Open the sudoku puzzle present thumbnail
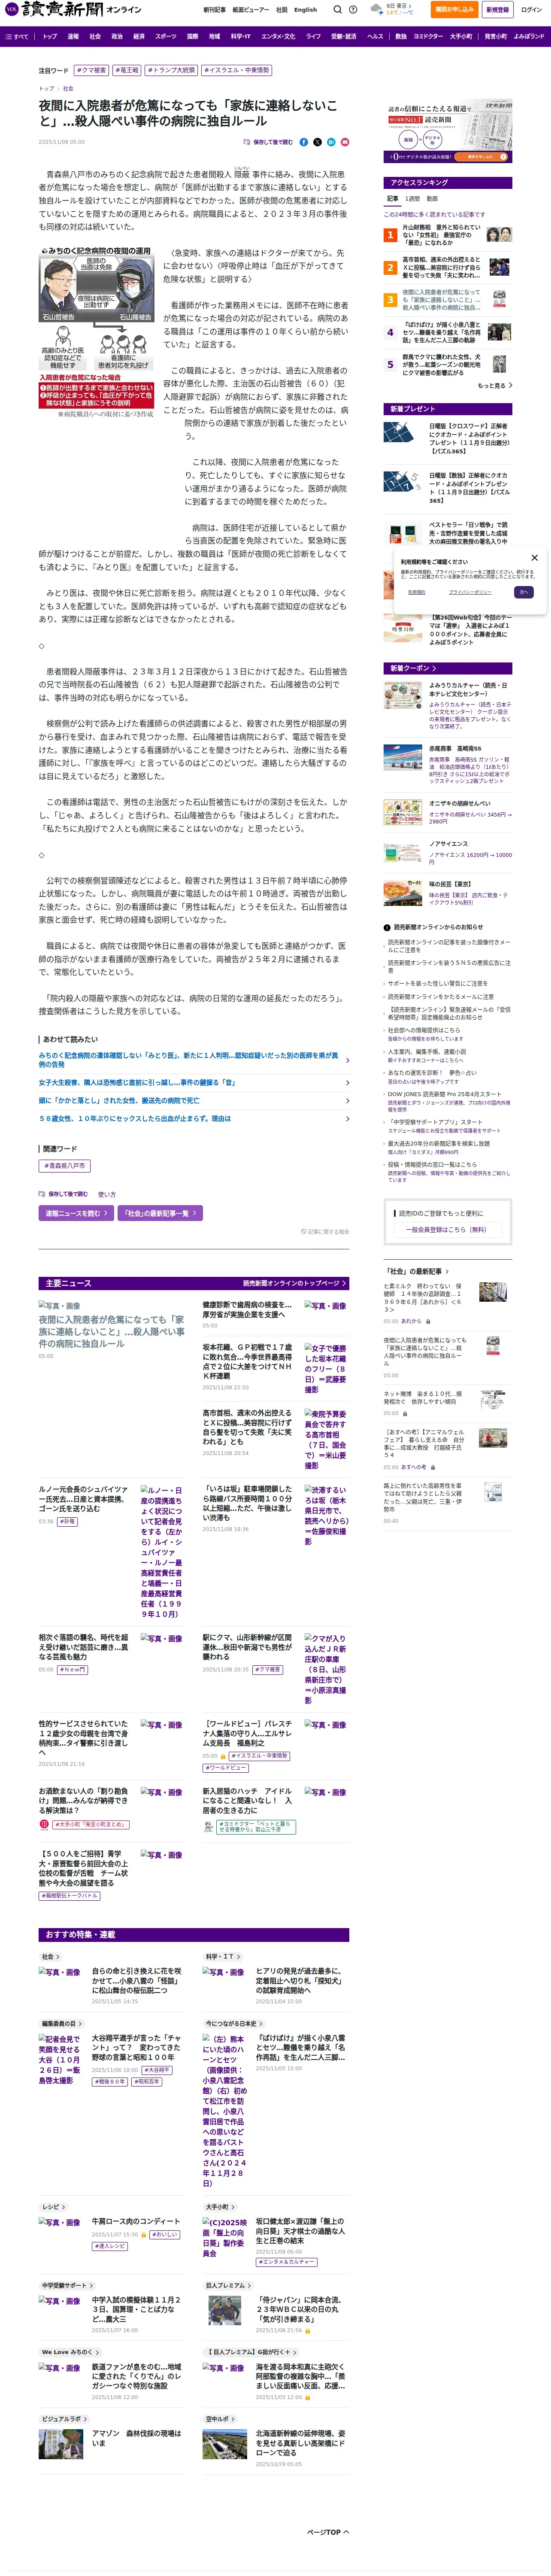Viewport: 551px width, 2576px height. pos(402,482)
